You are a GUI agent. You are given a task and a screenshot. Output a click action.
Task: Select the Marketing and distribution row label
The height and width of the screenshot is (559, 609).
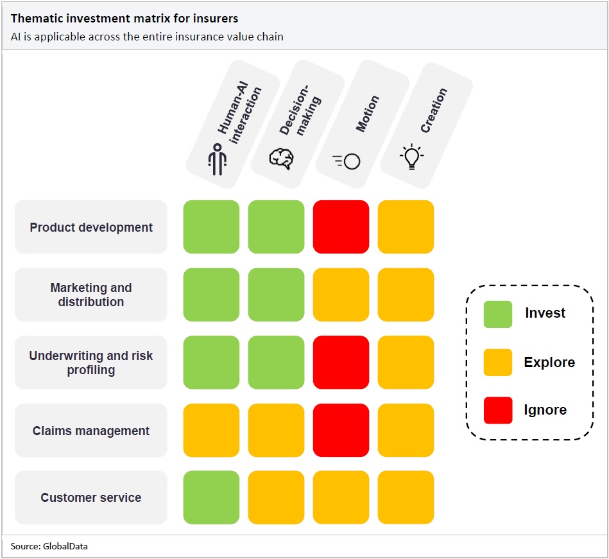(91, 295)
